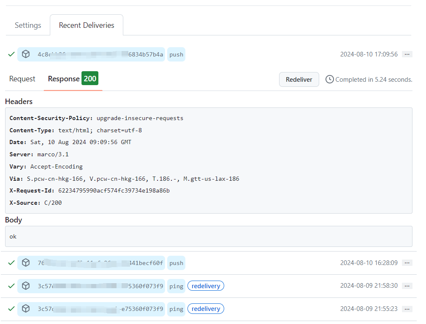Viewport: 426px width, 324px height.
Task: Click the response Body text box
Action: (209, 236)
